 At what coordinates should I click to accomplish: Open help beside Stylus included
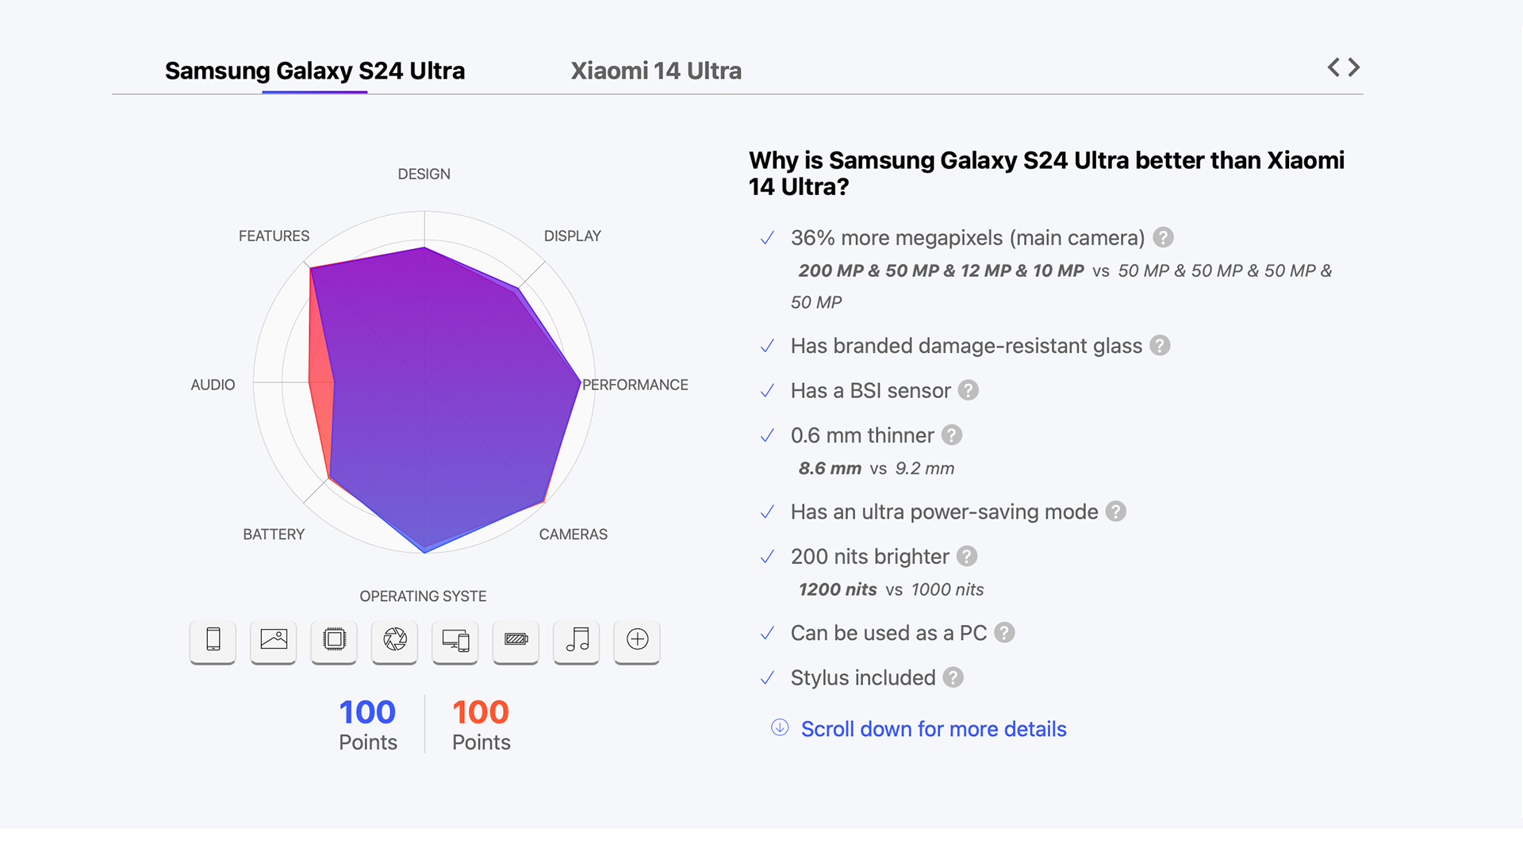click(x=953, y=677)
